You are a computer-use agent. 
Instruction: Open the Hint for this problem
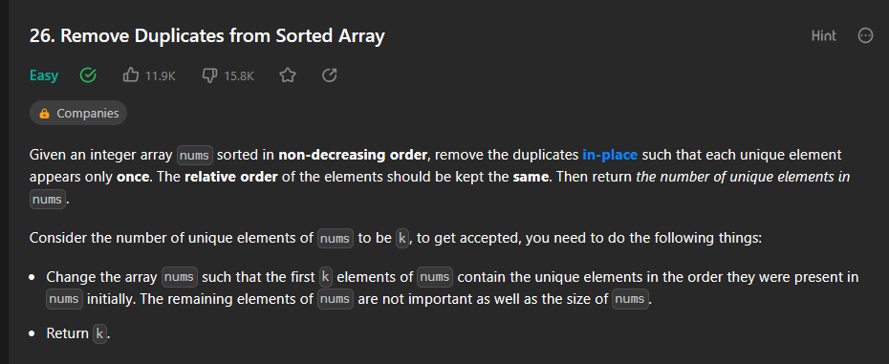(x=823, y=35)
